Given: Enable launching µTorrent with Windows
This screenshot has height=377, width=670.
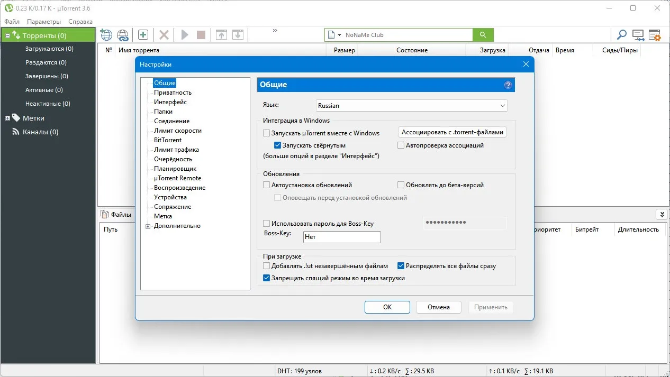Looking at the screenshot, I should pyautogui.click(x=267, y=133).
